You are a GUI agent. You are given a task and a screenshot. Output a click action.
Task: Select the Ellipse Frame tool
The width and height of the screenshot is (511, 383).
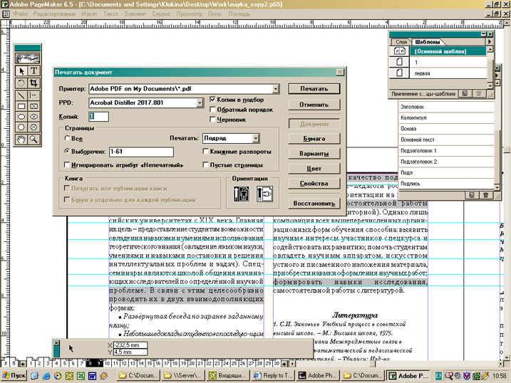pyautogui.click(x=33, y=117)
